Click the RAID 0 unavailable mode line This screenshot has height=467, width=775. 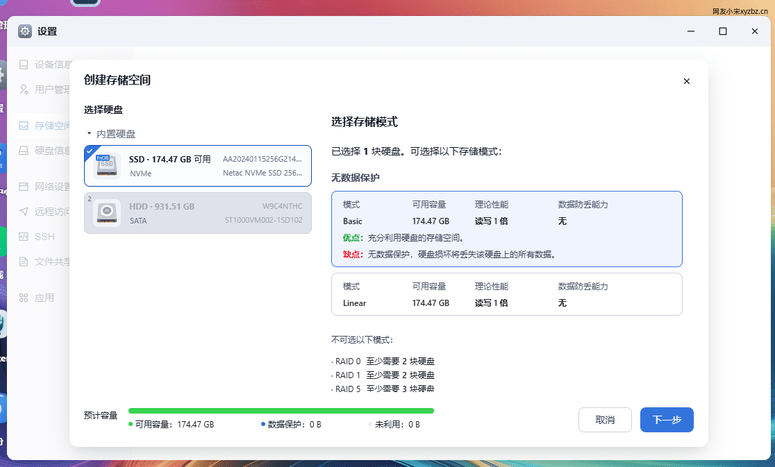point(383,362)
